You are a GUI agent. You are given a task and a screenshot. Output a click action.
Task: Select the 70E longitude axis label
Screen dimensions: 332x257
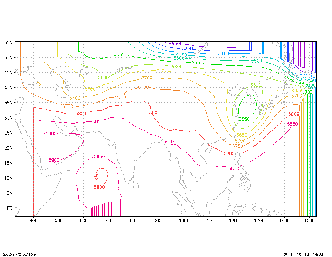click(109, 220)
